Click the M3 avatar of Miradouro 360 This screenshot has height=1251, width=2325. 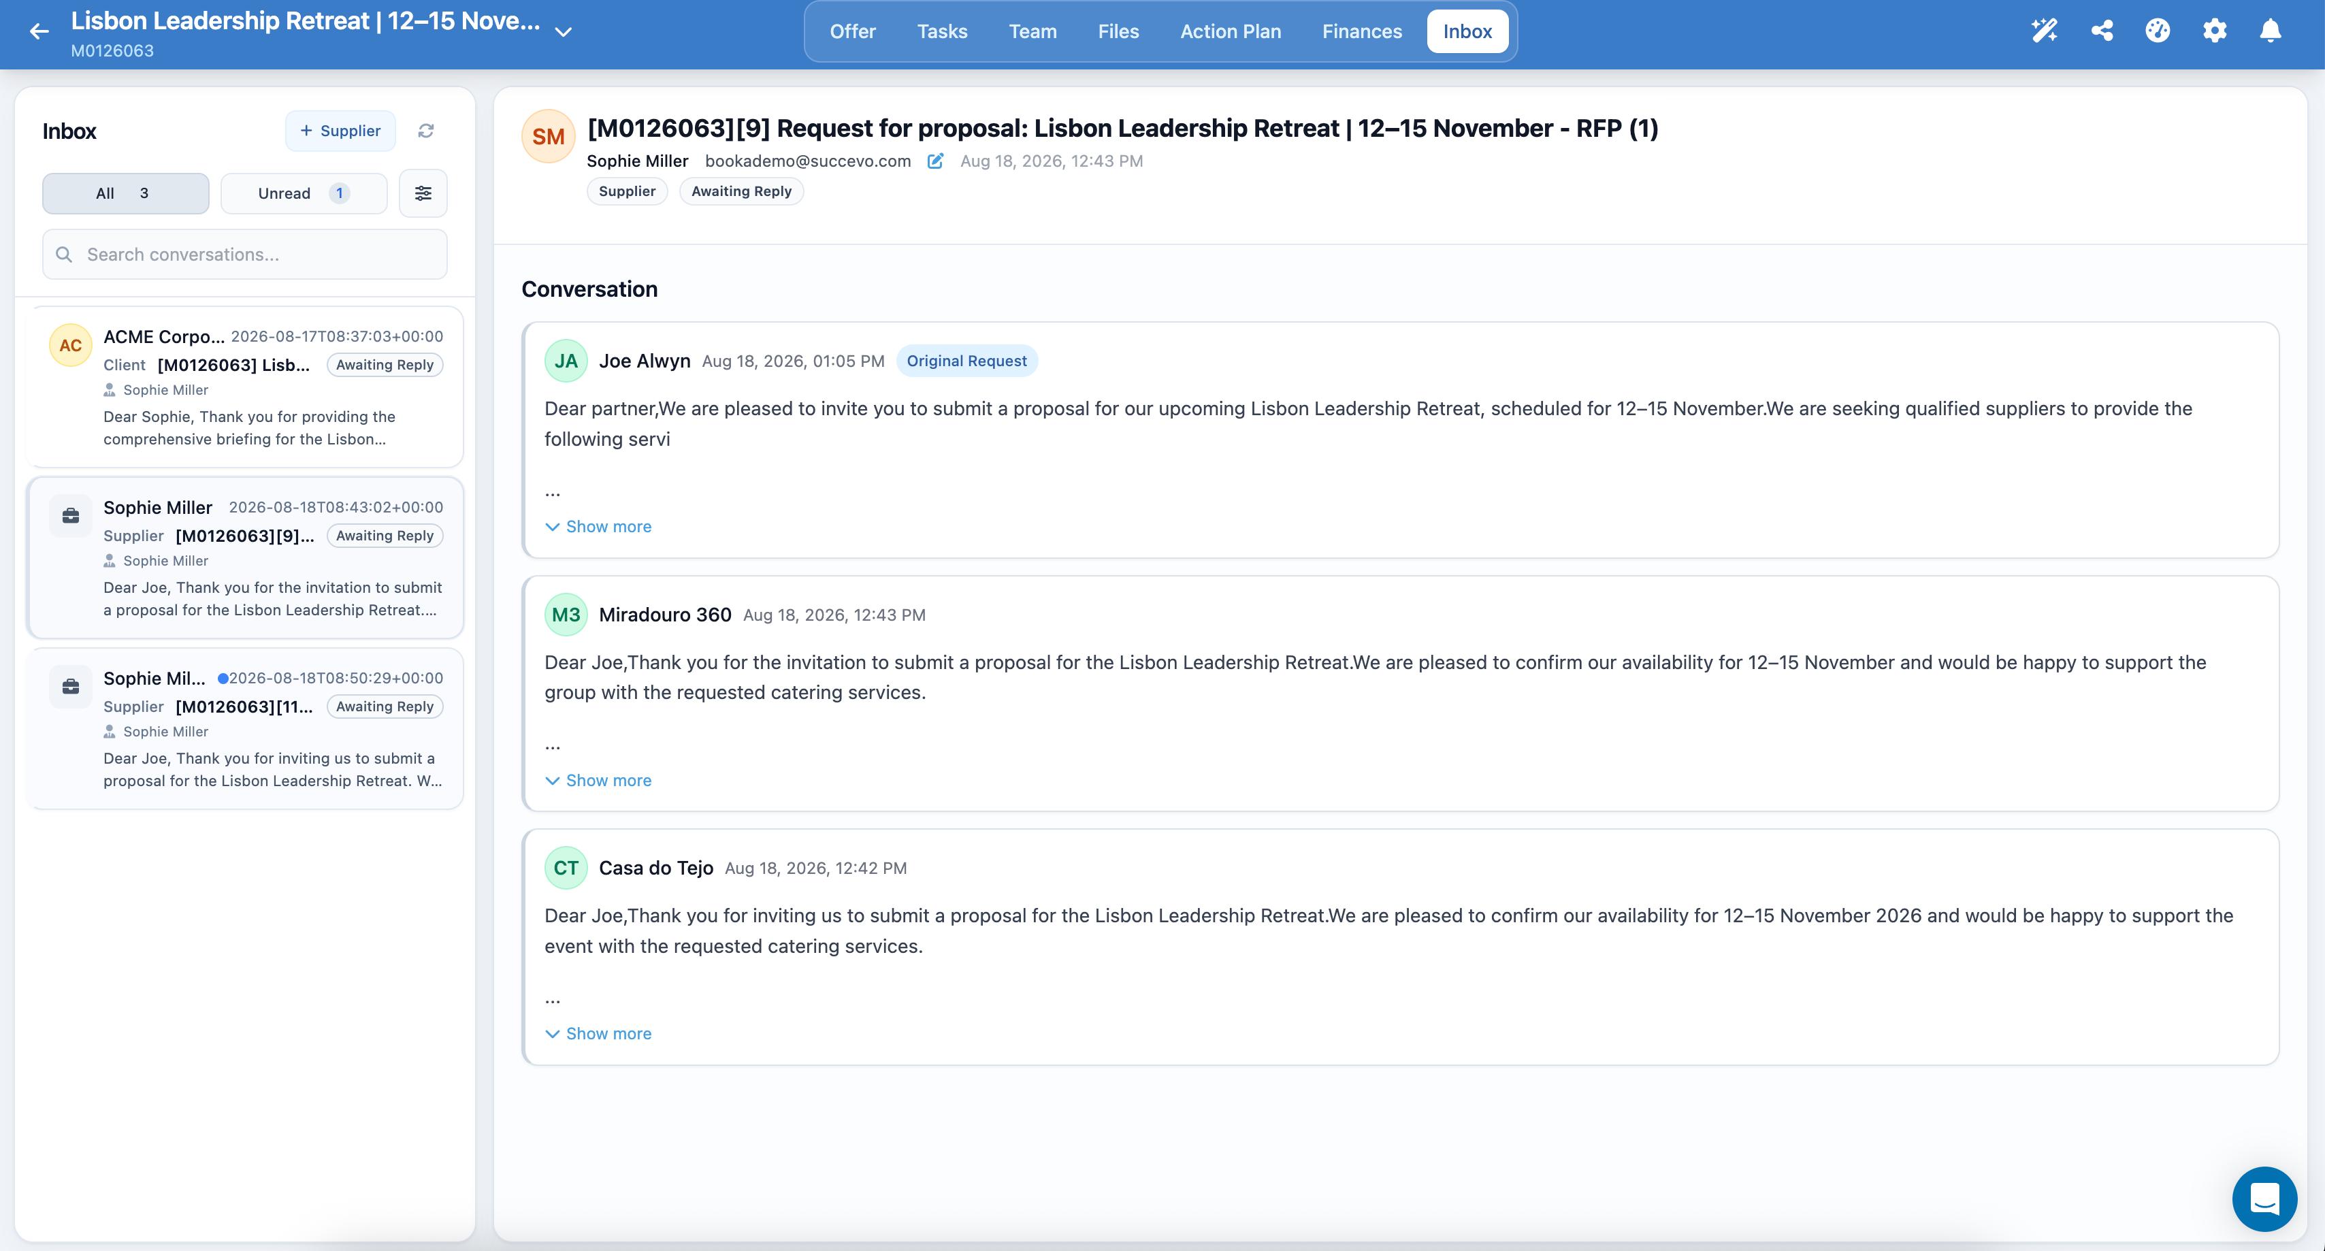[x=566, y=615]
